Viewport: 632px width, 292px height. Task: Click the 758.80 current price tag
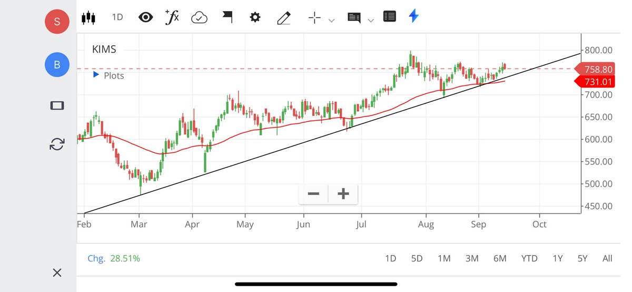tap(595, 69)
